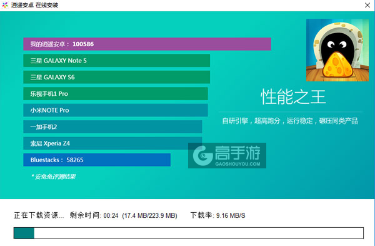
Task: Select the Bluestacks 58265 bar
Action: [97, 160]
